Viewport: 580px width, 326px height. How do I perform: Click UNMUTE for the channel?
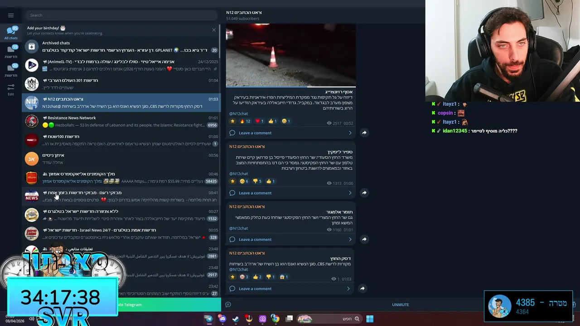pos(401,305)
